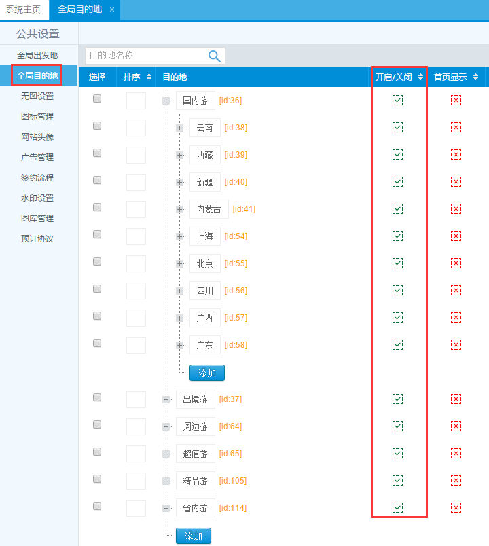Toggle the green enabled icon for 云南
This screenshot has width=489, height=546.
tap(397, 128)
